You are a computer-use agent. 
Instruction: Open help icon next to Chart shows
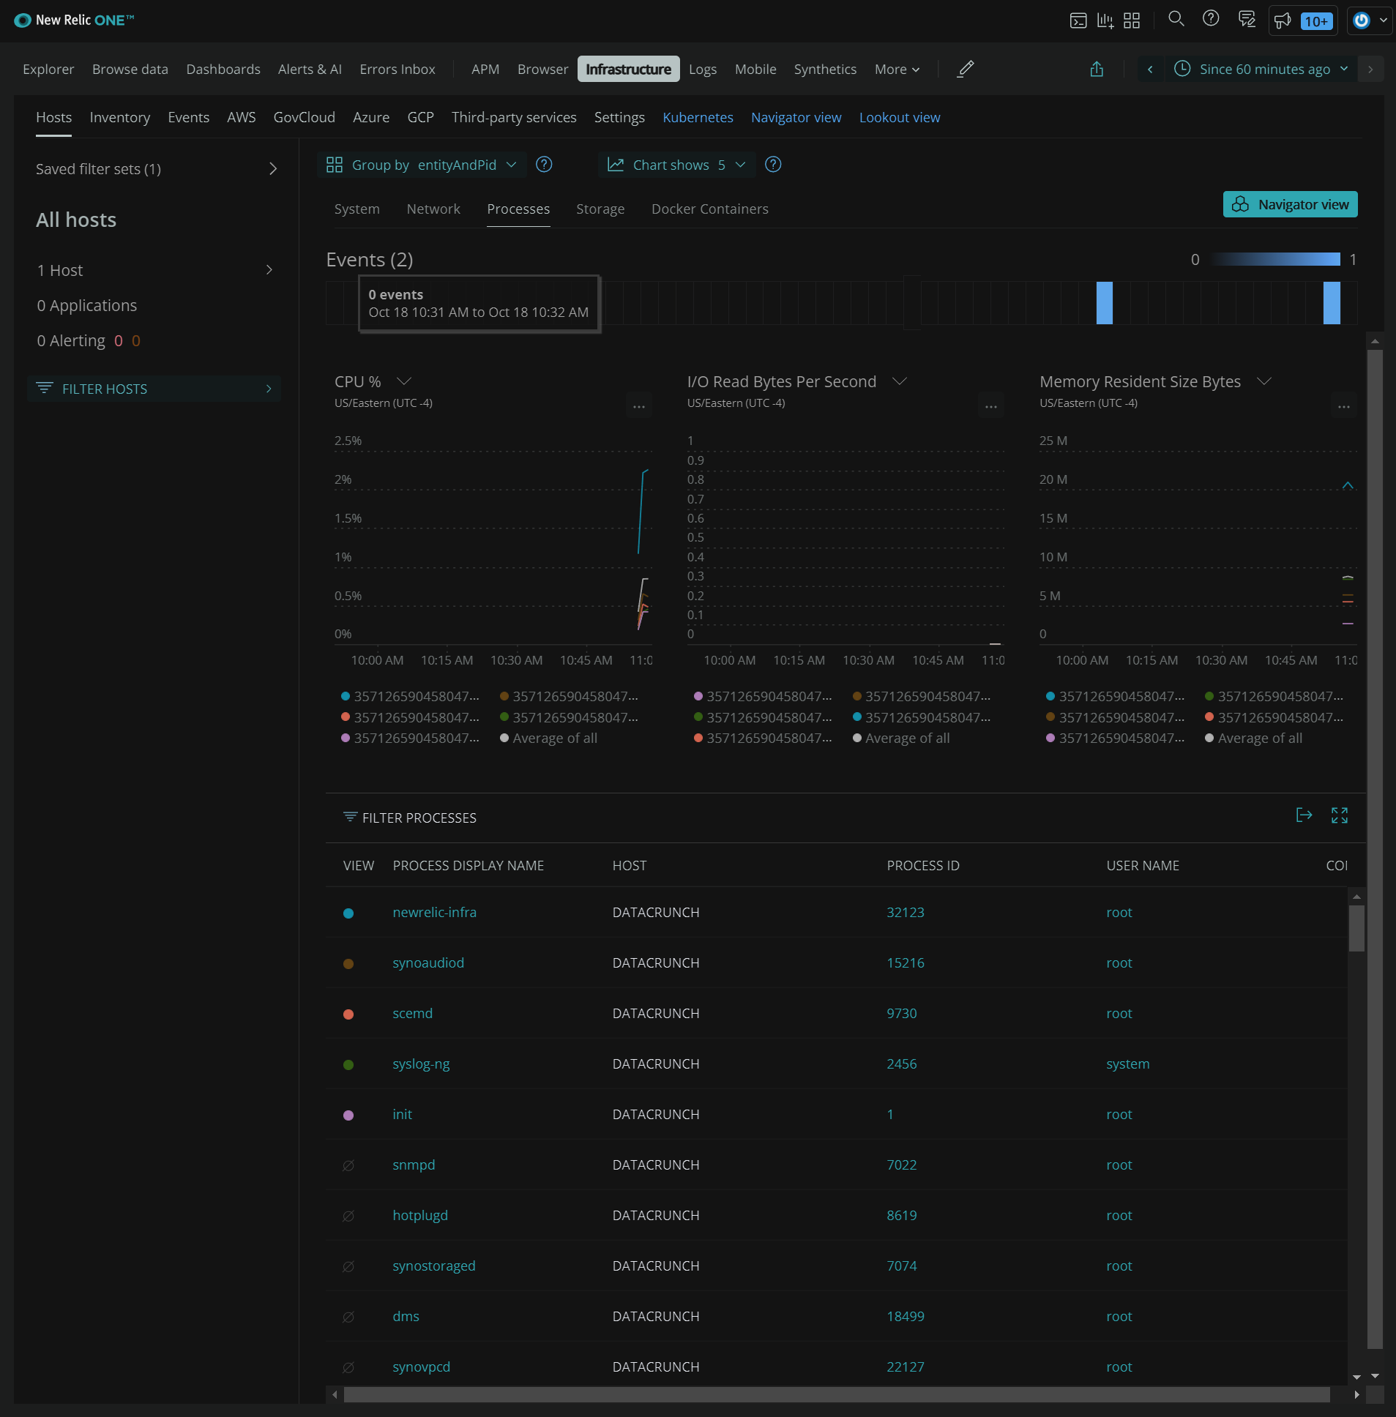[772, 164]
